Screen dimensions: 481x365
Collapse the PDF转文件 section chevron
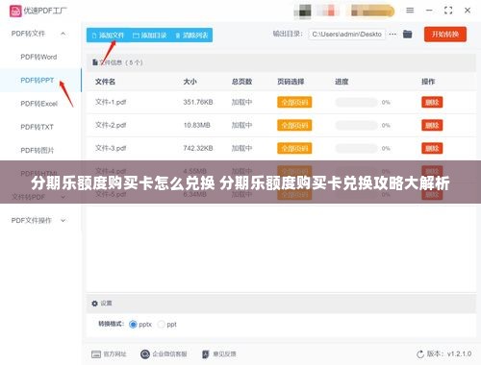[x=63, y=34]
